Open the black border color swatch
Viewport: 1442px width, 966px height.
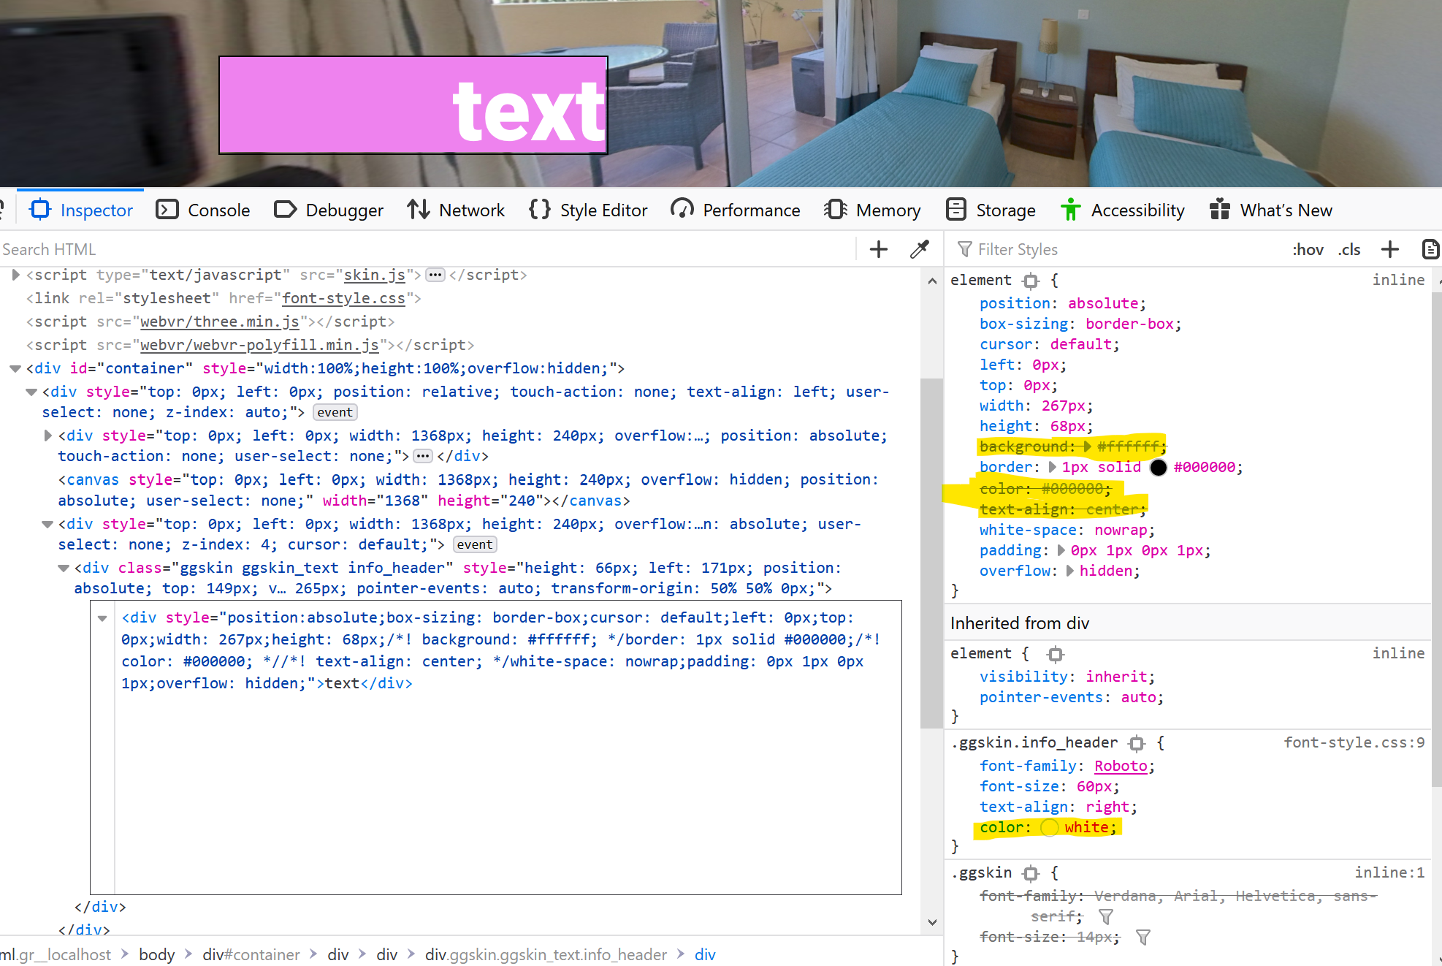point(1159,468)
